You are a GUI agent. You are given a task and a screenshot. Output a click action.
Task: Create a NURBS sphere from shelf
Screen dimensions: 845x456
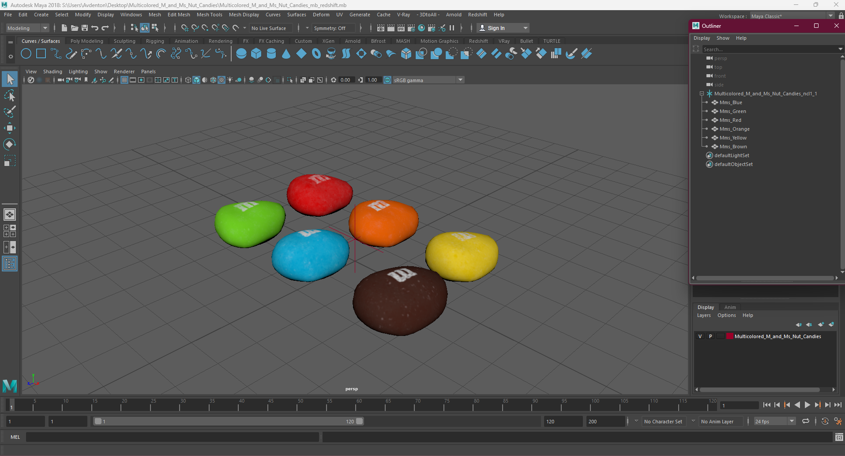241,54
